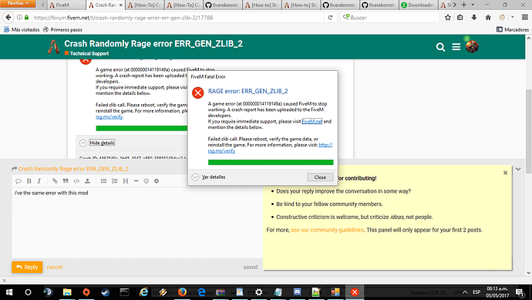
Task: Cancel the reply draft
Action: [54, 267]
